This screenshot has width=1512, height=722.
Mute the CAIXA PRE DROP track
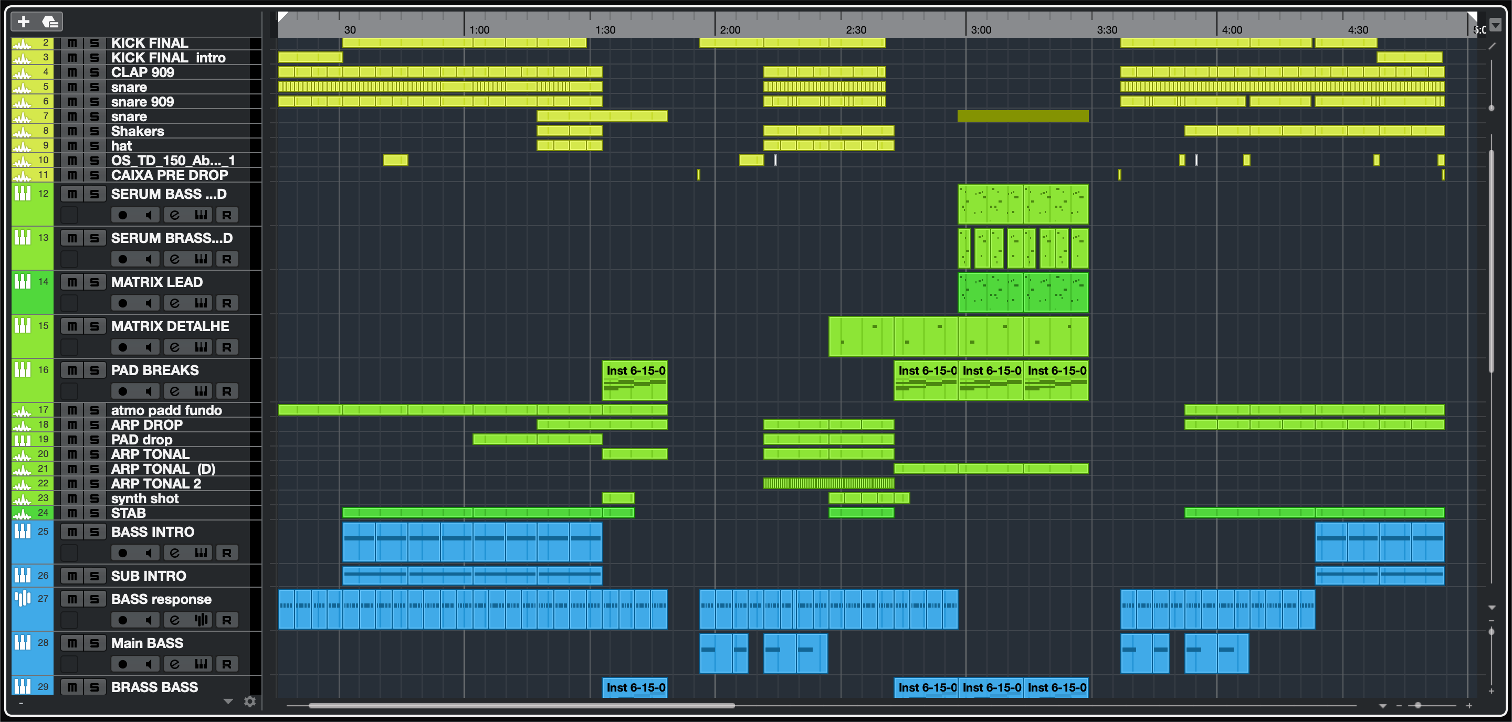[x=72, y=175]
